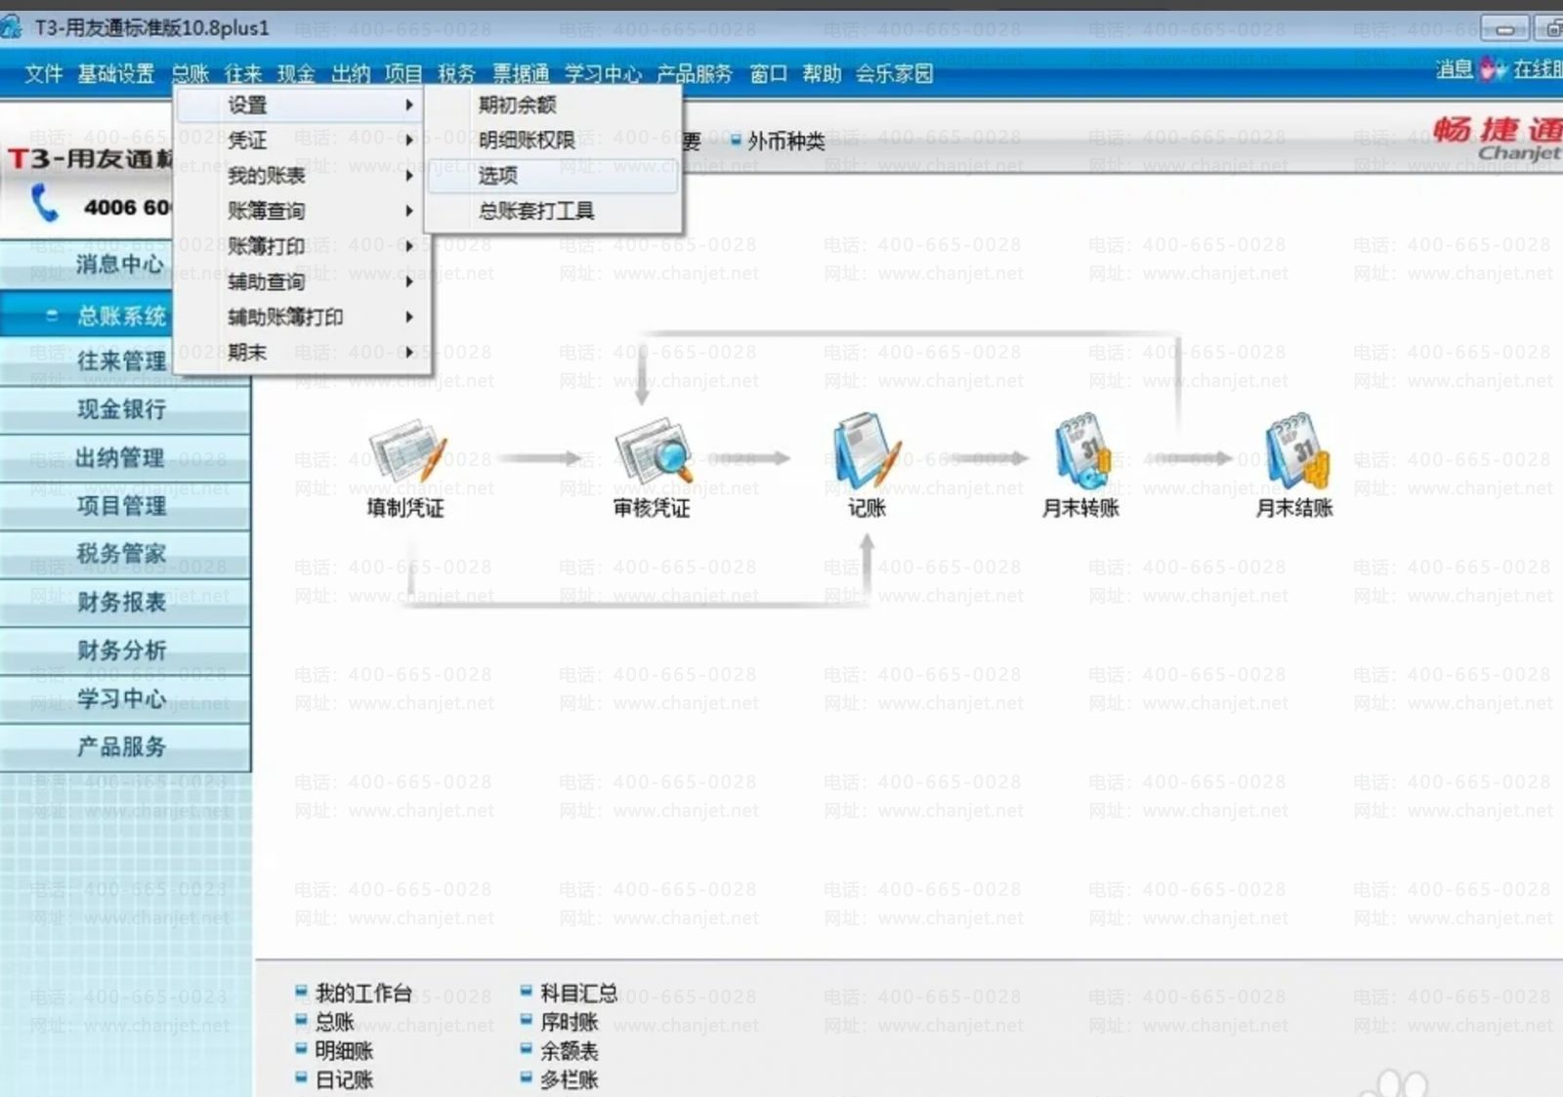Open the 会乐家园 menu
Viewport: 1563px width, 1097px height.
pos(895,73)
